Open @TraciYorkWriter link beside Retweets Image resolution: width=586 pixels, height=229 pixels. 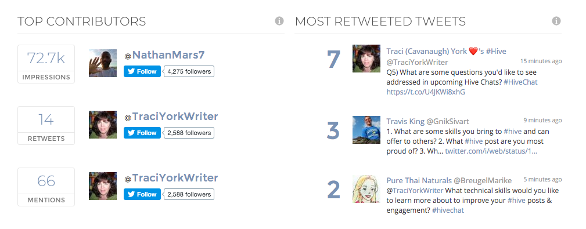(171, 117)
